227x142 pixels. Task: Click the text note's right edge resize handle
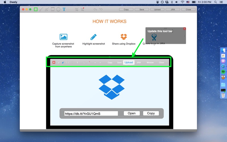coord(185,36)
